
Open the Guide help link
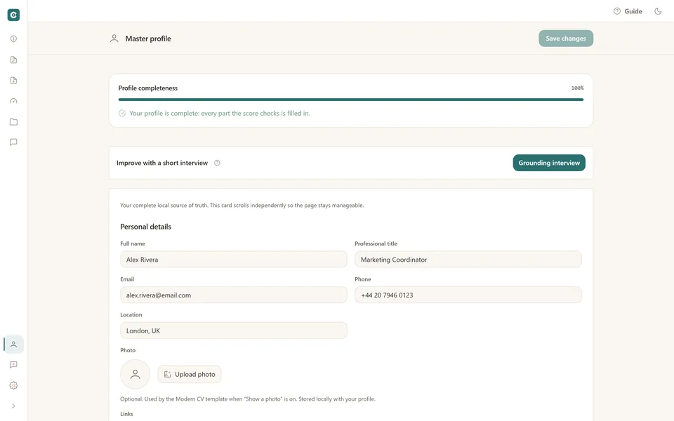(x=628, y=11)
